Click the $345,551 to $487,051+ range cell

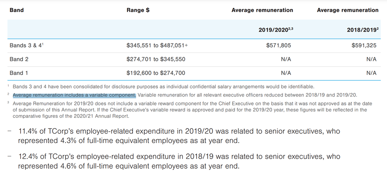pos(157,45)
